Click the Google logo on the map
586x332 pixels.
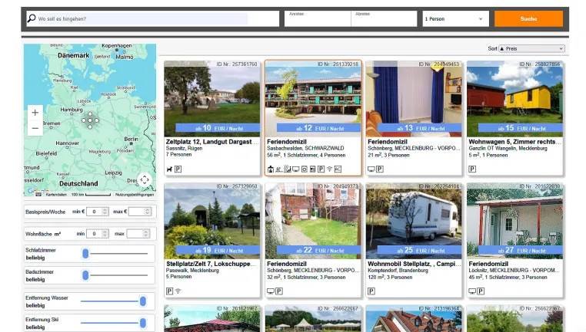(x=38, y=191)
